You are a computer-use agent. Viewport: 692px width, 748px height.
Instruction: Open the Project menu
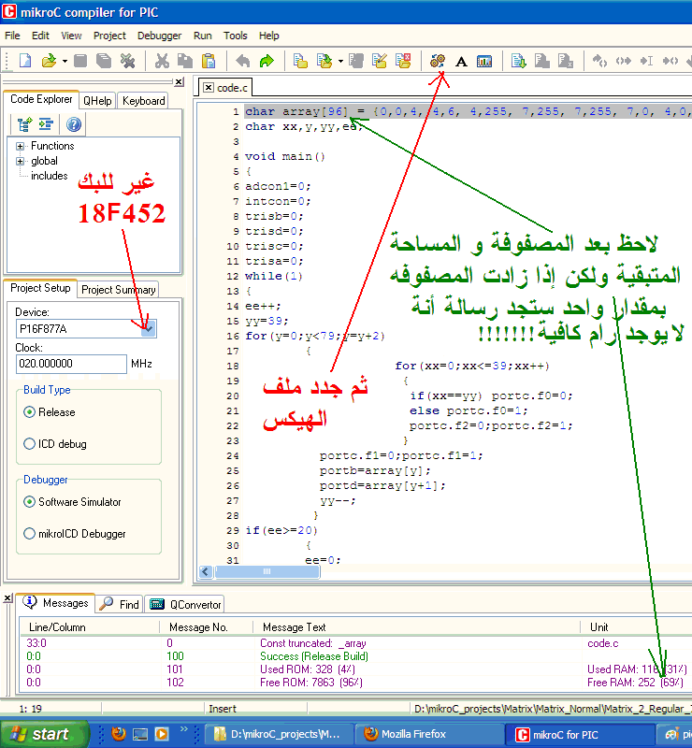[x=109, y=36]
